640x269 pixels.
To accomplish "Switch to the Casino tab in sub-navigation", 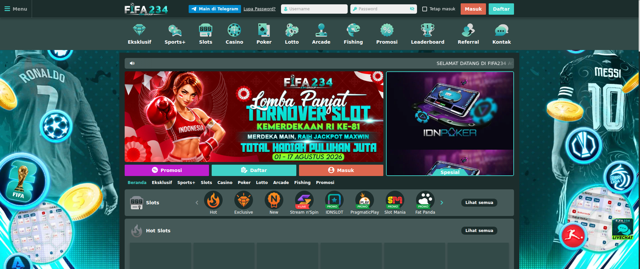I will 225,183.
